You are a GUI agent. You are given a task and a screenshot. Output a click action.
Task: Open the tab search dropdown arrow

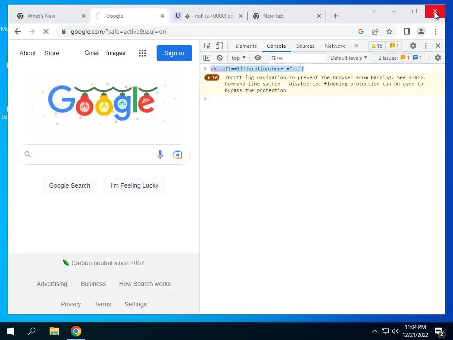pyautogui.click(x=373, y=11)
